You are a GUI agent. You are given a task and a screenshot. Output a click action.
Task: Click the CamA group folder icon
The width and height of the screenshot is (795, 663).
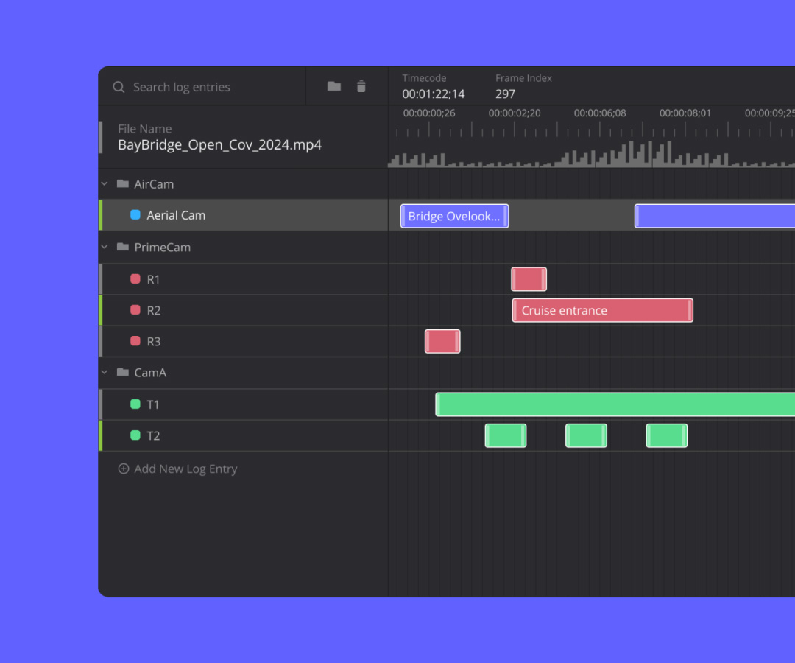click(122, 372)
